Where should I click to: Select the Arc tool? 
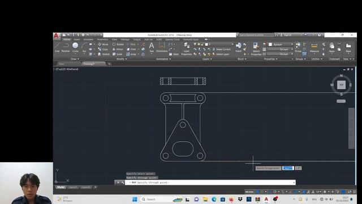point(84,47)
